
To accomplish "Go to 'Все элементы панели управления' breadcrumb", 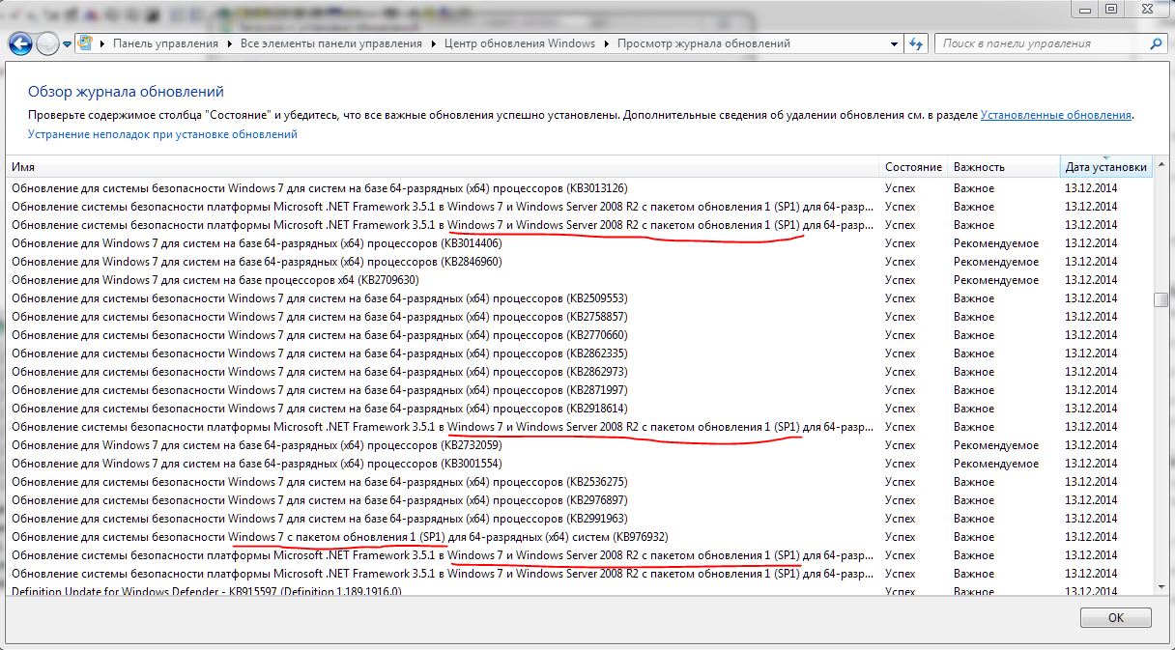I will tap(331, 43).
